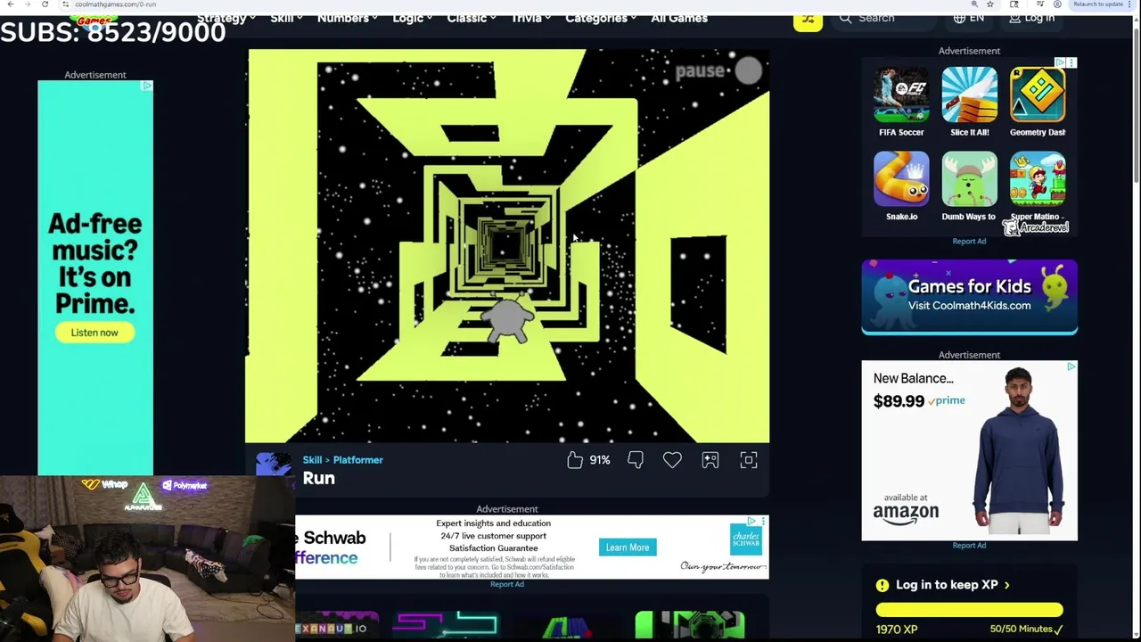
Task: Click the yellow XP progress bar
Action: (x=969, y=611)
